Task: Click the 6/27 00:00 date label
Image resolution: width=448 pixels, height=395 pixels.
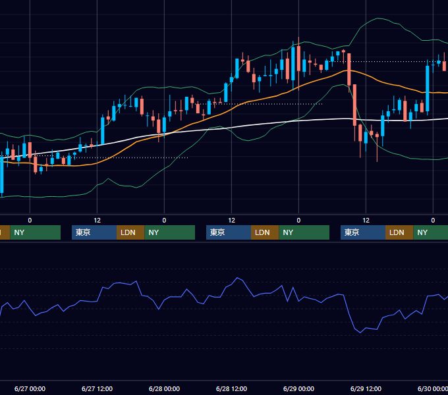Action: click(30, 388)
